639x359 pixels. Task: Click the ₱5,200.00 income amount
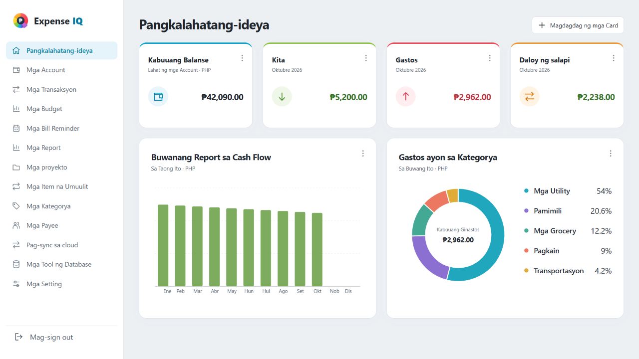pos(348,97)
